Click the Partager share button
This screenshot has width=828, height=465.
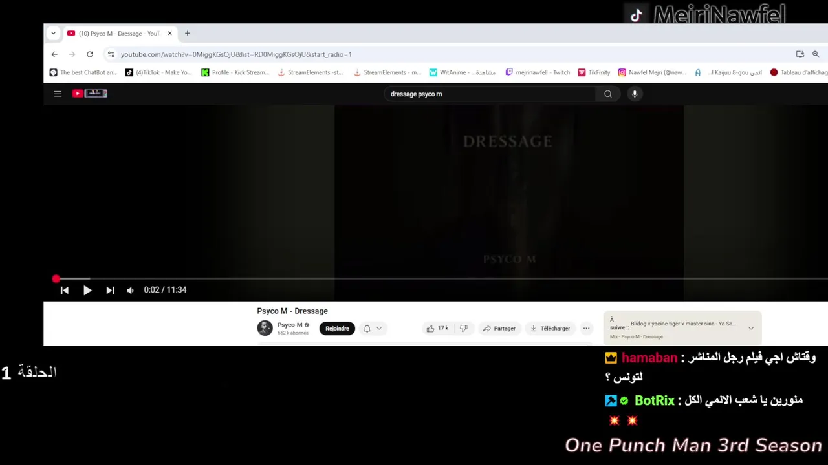pos(499,328)
